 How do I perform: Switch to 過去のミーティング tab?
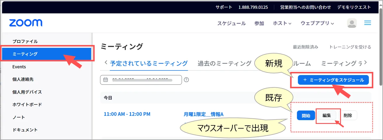224,63
